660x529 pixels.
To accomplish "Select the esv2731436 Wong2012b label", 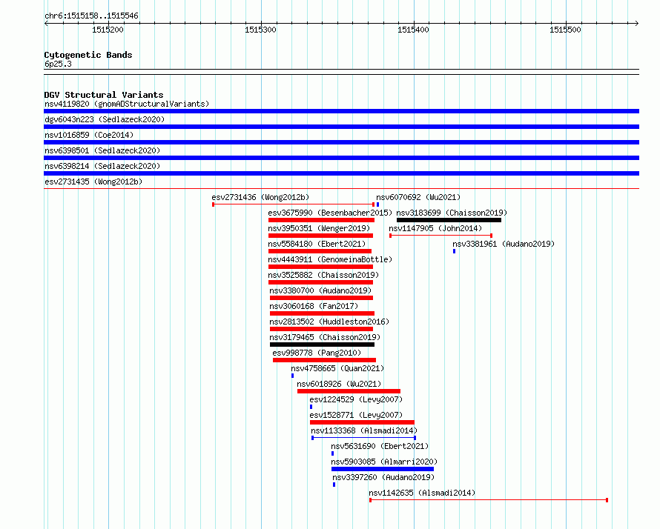I will [260, 197].
